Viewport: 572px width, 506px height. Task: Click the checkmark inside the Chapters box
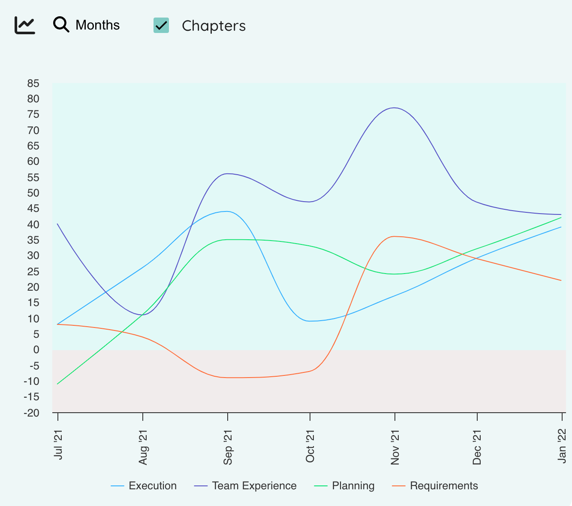pyautogui.click(x=161, y=25)
